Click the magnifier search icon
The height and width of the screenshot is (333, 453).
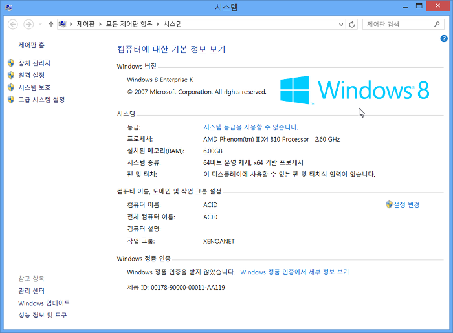tap(437, 24)
